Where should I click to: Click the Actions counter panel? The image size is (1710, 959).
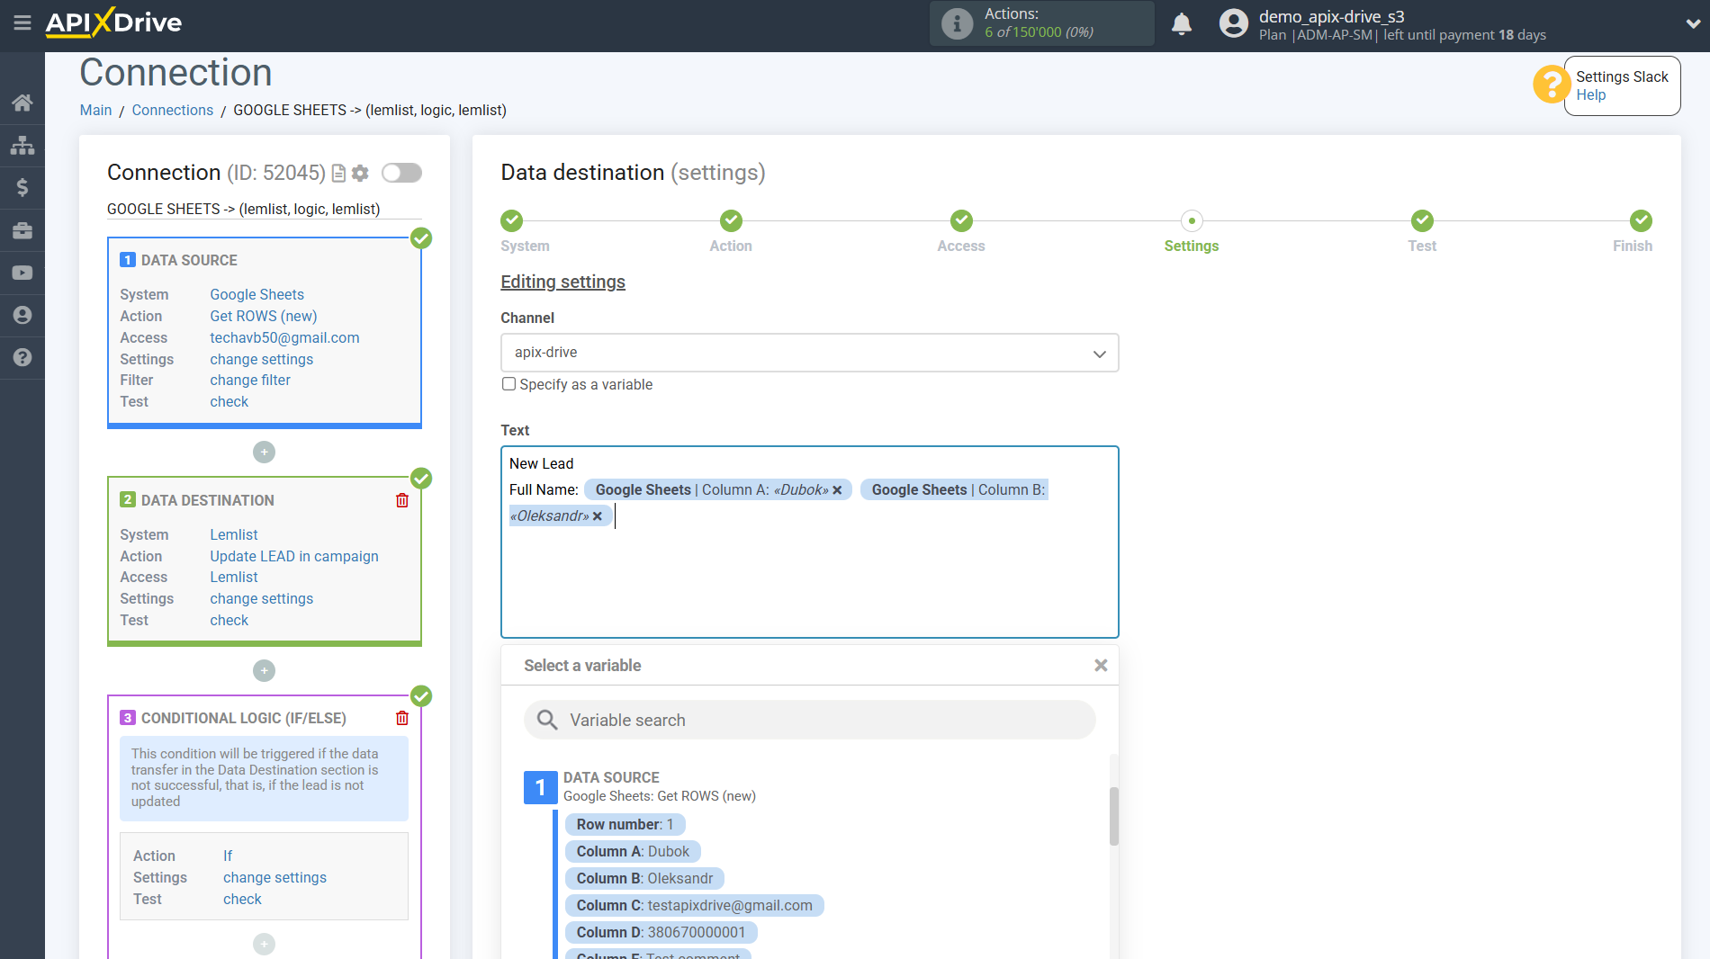(x=1041, y=23)
